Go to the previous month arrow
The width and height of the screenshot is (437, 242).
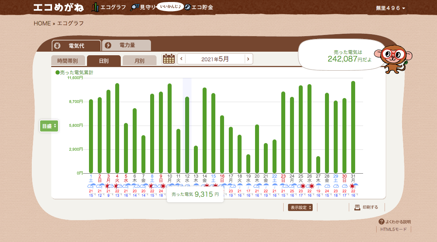[182, 59]
